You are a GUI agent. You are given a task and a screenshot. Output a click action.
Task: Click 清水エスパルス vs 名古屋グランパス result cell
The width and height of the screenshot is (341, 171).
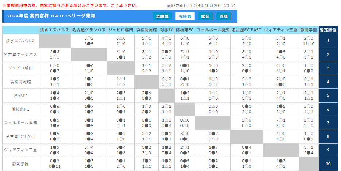(89, 41)
